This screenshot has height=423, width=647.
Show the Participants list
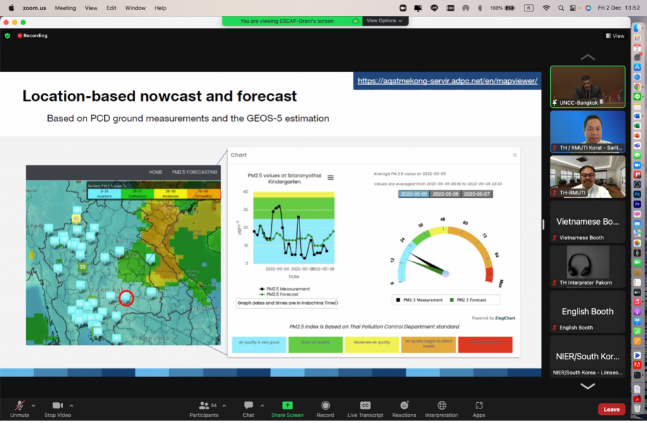tap(203, 405)
